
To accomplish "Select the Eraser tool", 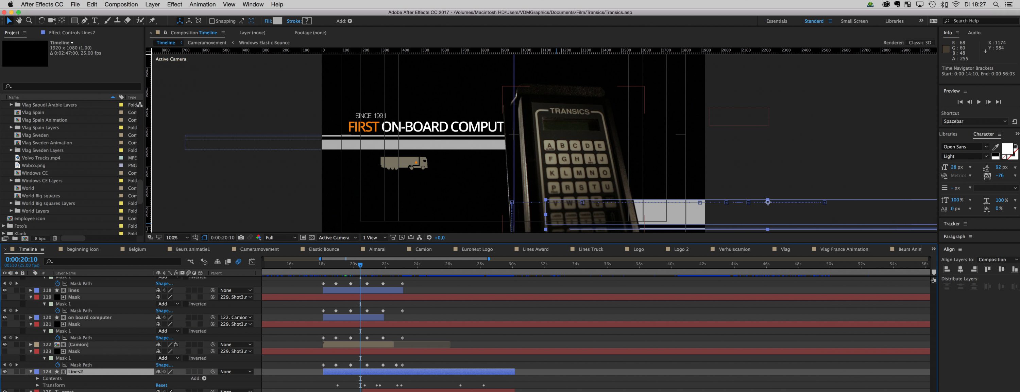I will pos(128,21).
